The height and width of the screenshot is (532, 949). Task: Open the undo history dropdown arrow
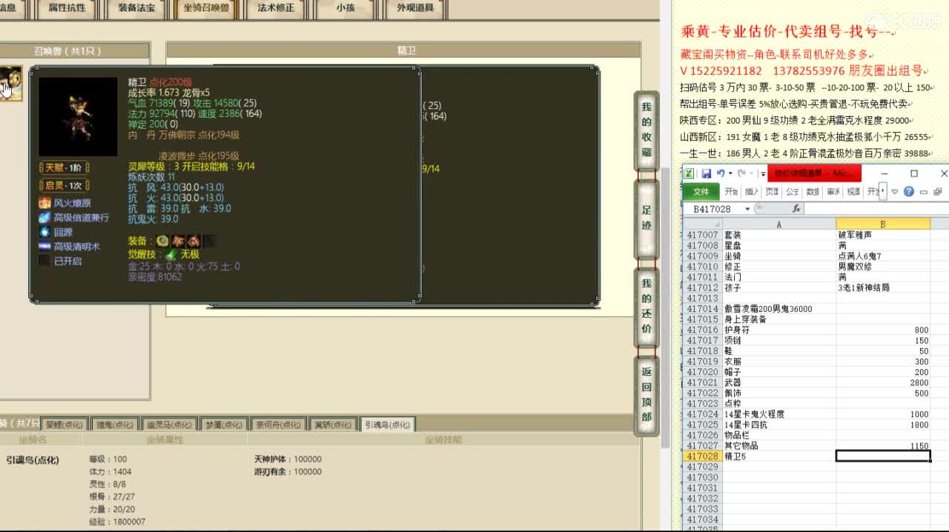pyautogui.click(x=730, y=173)
